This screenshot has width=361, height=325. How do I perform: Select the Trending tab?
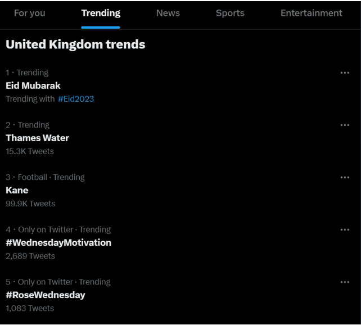(101, 13)
